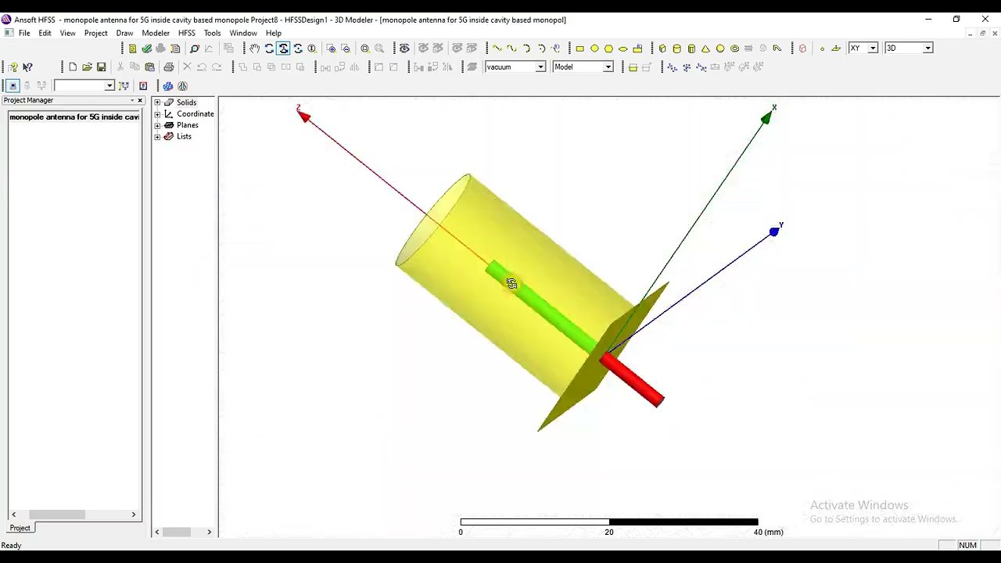1001x563 pixels.
Task: Click the New file icon
Action: pyautogui.click(x=73, y=67)
